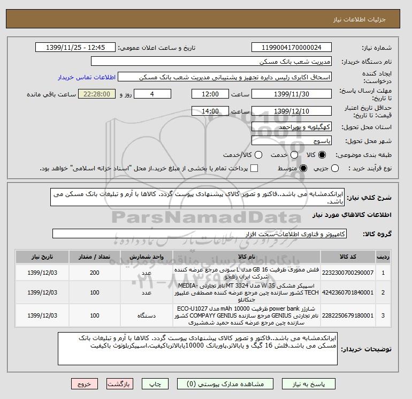412x399 pixels.
Task: Click the تعداد / مقدار column header
Action: tap(95, 257)
